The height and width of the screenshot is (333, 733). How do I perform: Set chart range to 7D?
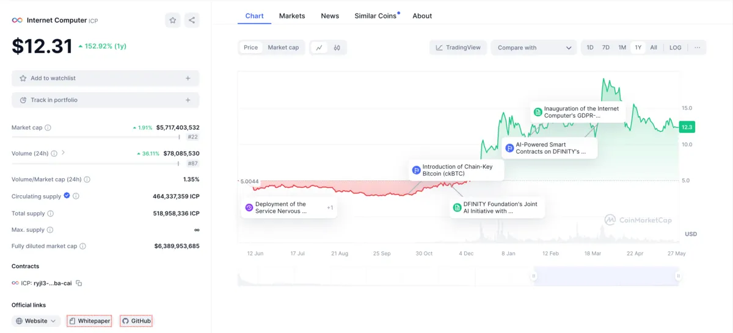pos(606,48)
